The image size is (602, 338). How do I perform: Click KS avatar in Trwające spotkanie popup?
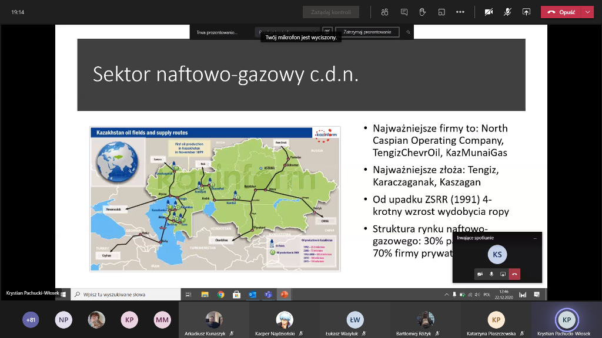pos(497,255)
